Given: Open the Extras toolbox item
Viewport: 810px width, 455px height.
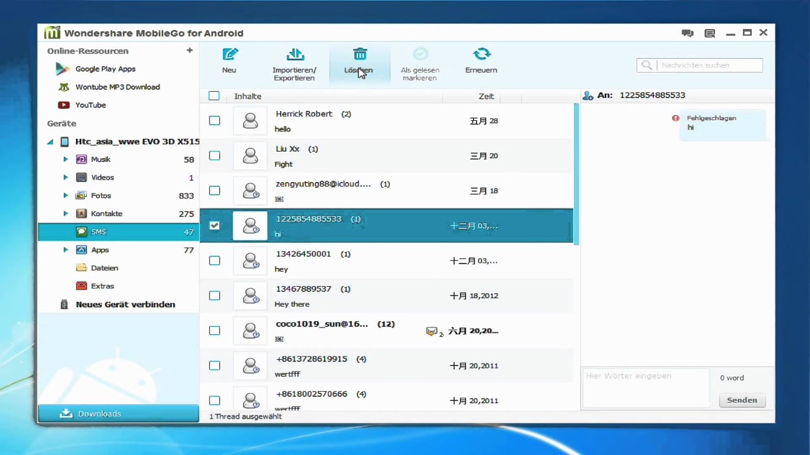Looking at the screenshot, I should point(102,286).
